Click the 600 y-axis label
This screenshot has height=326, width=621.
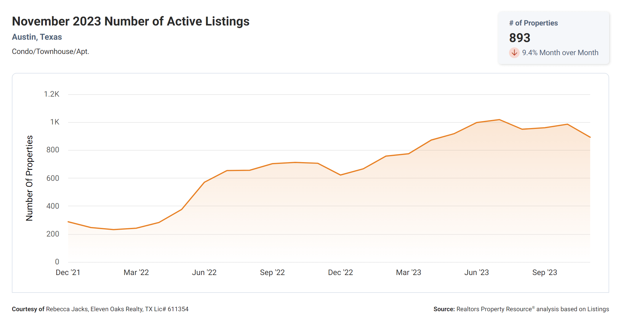pos(53,178)
